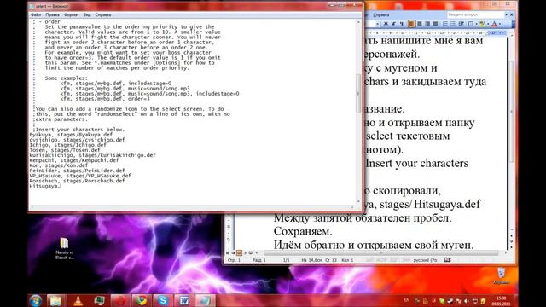Click the Разд 1 section indicator

[258, 260]
